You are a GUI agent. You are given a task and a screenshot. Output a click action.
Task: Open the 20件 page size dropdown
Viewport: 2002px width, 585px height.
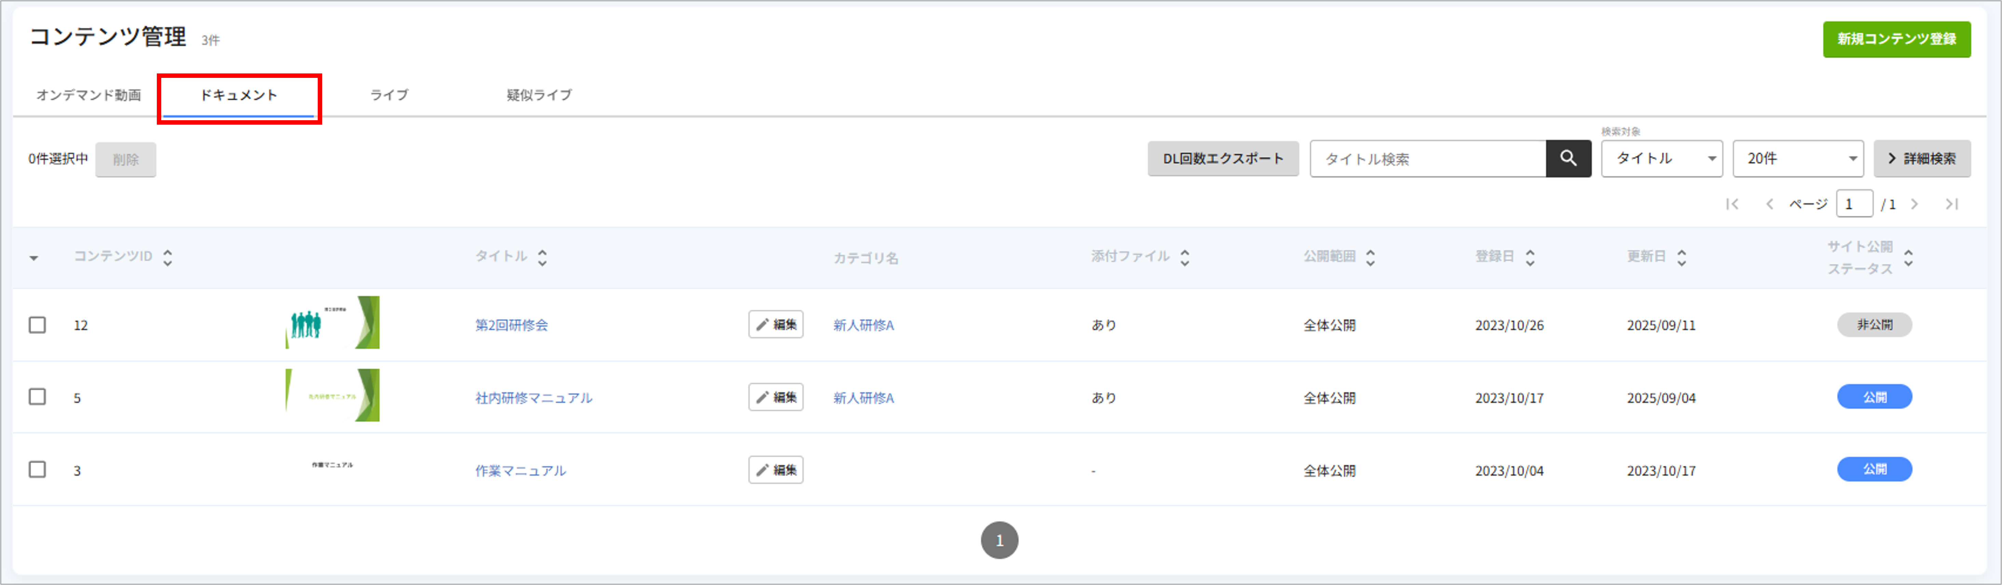click(1798, 158)
